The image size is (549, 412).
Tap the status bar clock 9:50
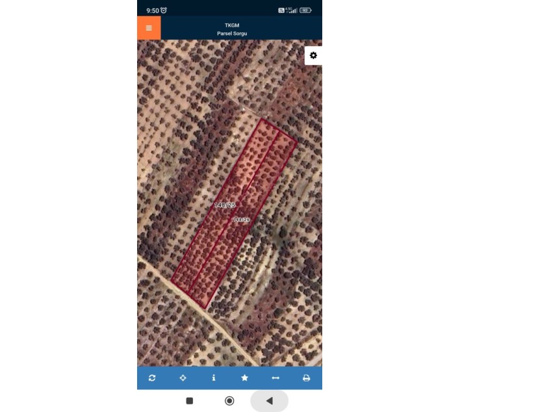153,10
